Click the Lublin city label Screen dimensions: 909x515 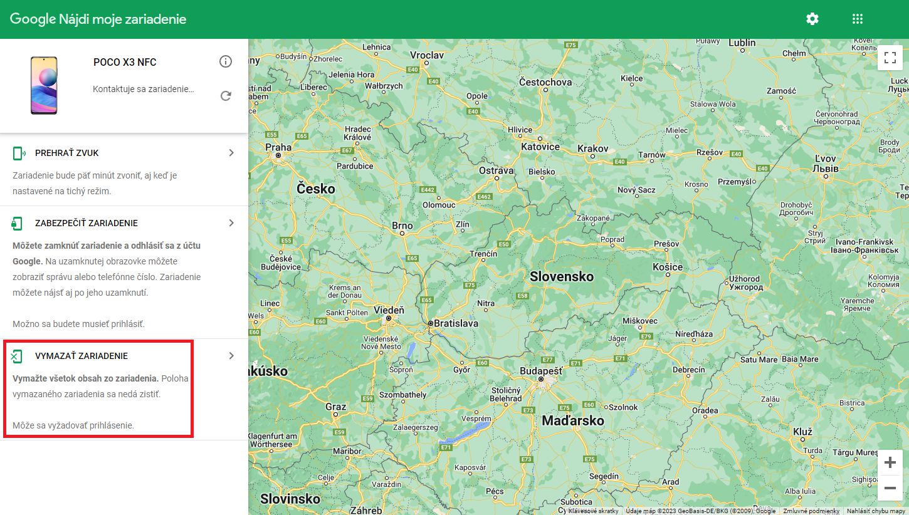(742, 43)
